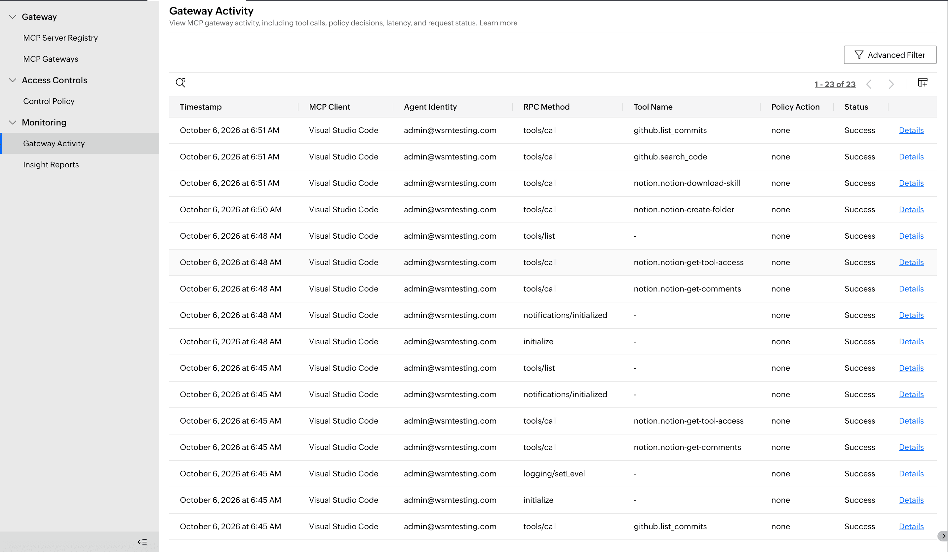
Task: Click Tool Name column header
Action: 653,107
